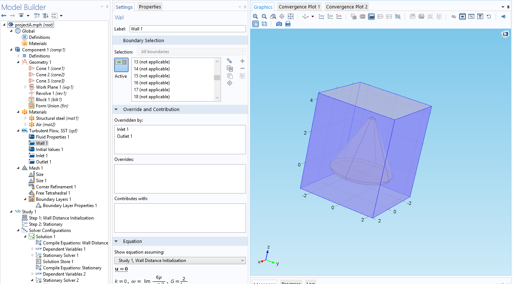Open the equation study dropdown
Screen dimensions: 514x284
[x=180, y=261]
